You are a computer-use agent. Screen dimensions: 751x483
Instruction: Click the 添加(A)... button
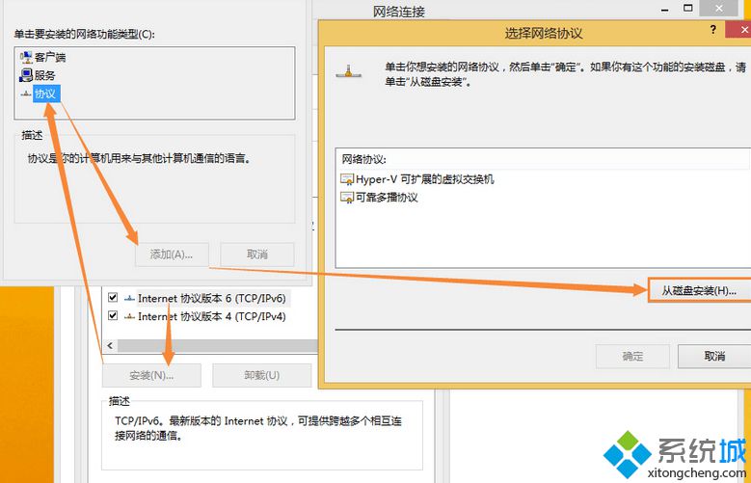(x=172, y=255)
